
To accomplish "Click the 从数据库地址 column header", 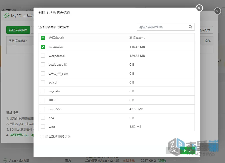I will pyautogui.click(x=17, y=41).
